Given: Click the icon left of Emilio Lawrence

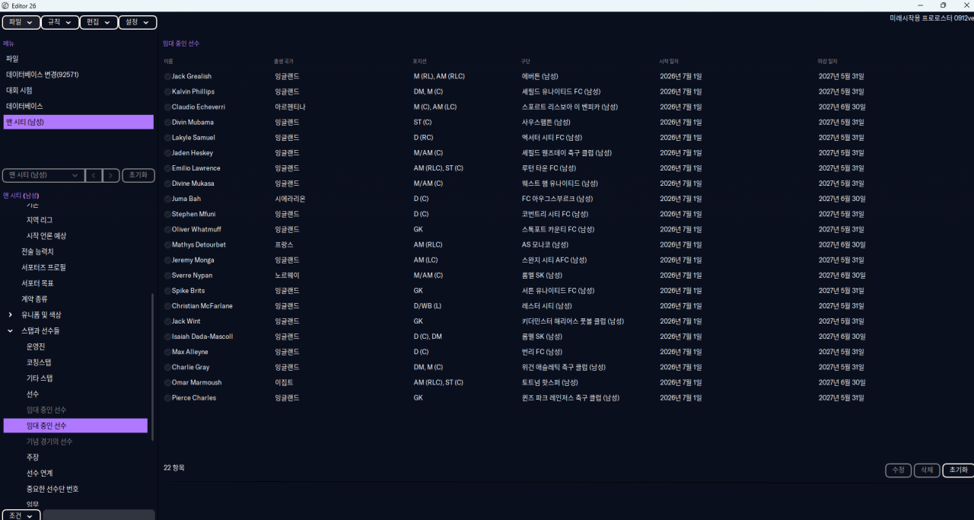Looking at the screenshot, I should 167,168.
